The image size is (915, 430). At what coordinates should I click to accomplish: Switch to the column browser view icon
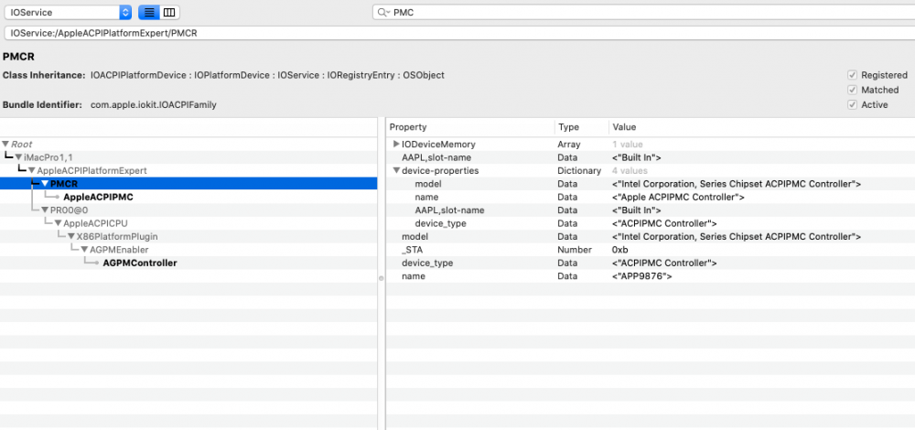pos(168,12)
